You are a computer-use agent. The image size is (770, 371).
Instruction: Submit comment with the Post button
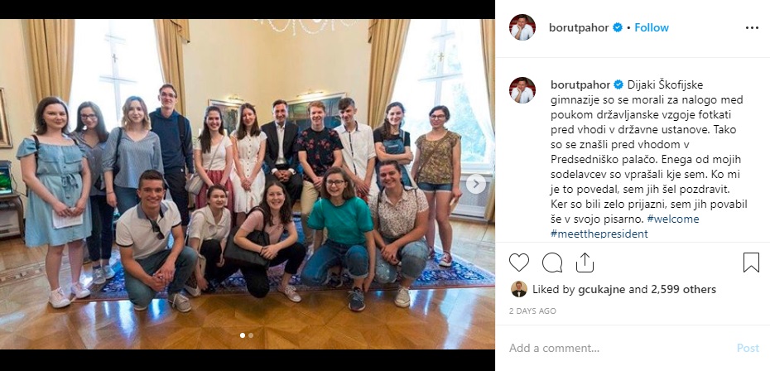pyautogui.click(x=748, y=349)
